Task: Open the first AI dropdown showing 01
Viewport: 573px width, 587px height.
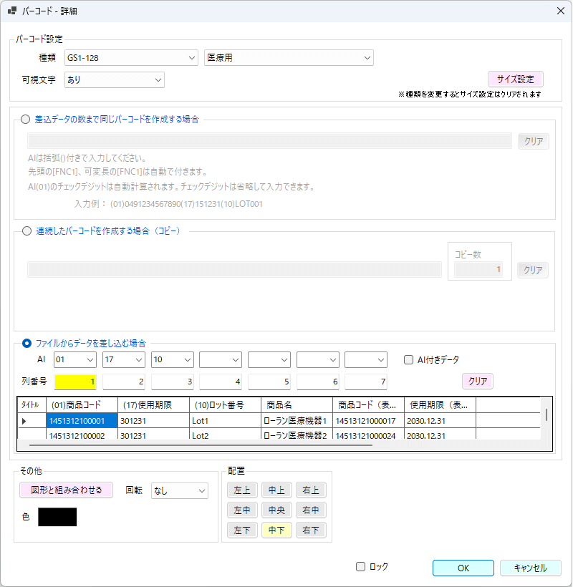Action: 74,359
